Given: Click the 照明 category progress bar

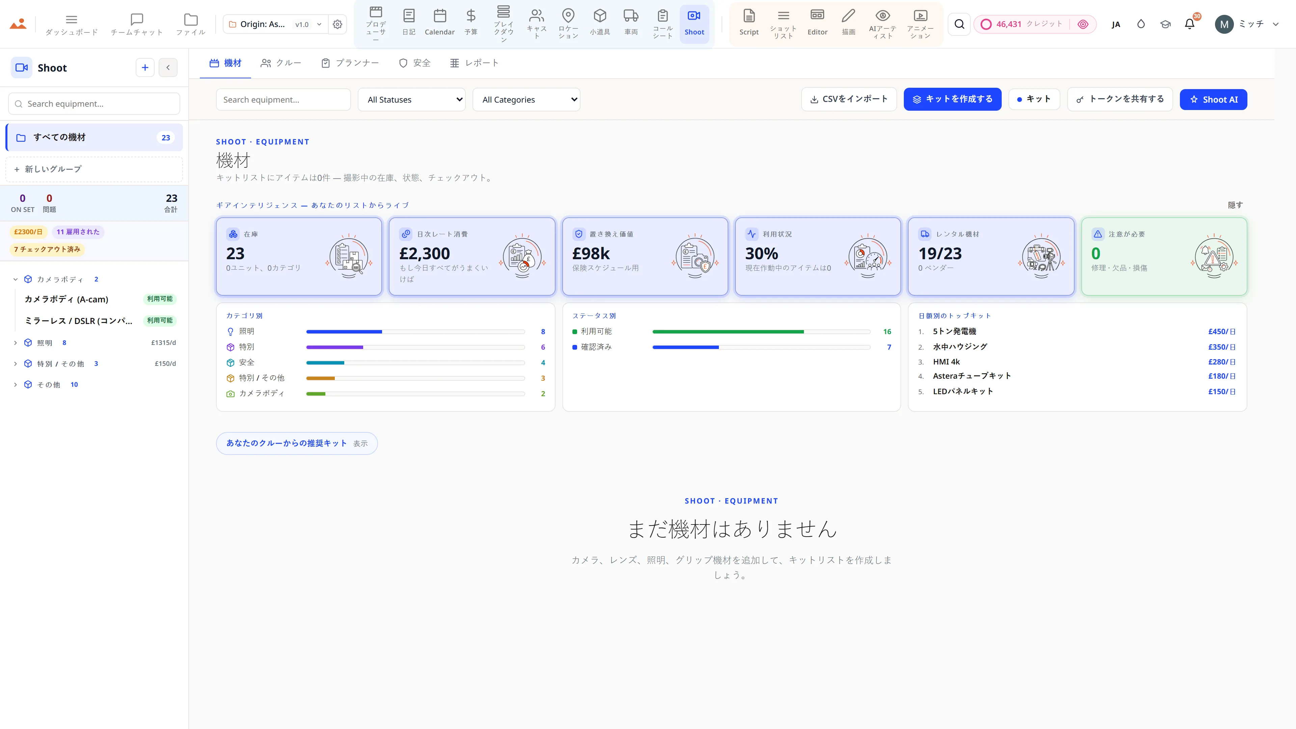Looking at the screenshot, I should (x=415, y=331).
